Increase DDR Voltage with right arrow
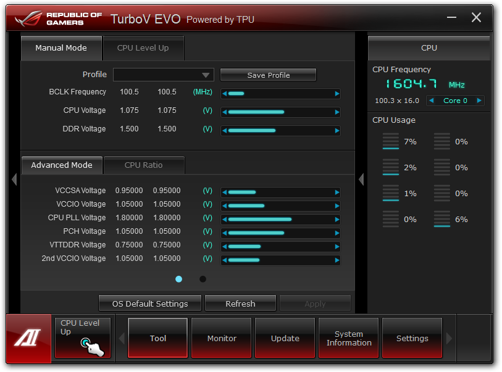This screenshot has width=502, height=372. coord(337,131)
